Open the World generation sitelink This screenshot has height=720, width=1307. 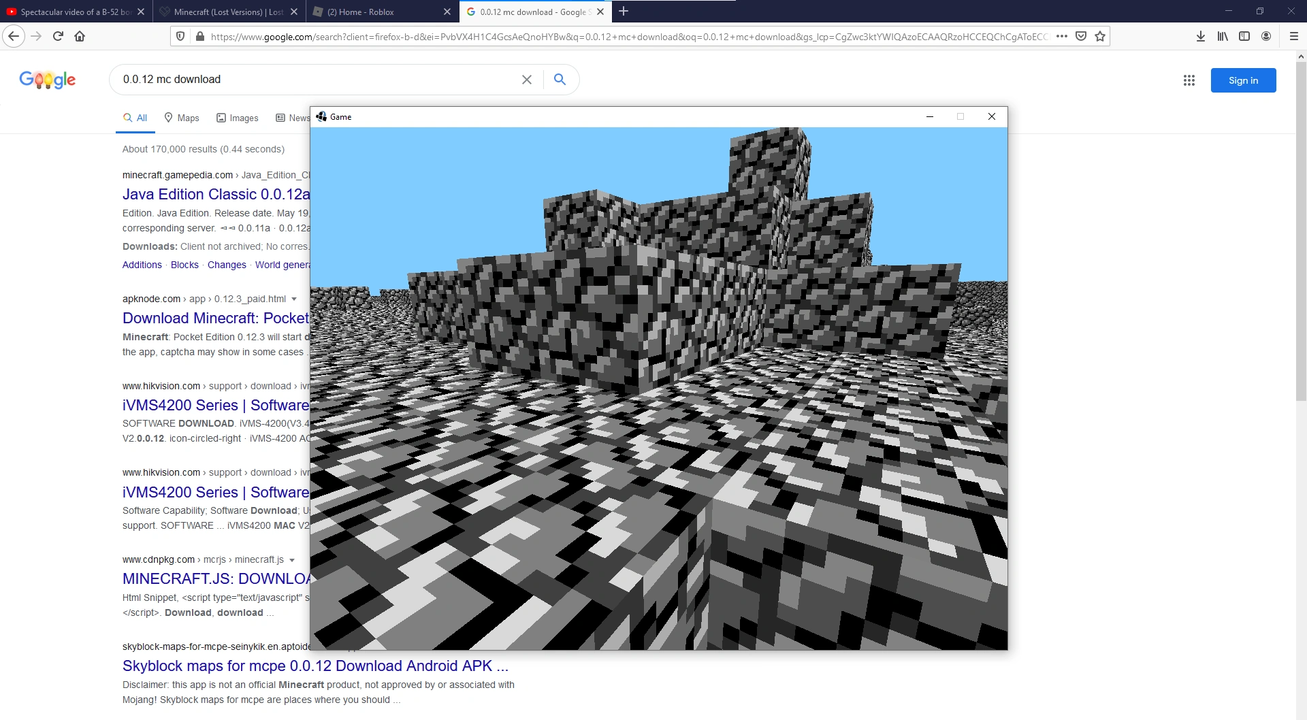(283, 265)
